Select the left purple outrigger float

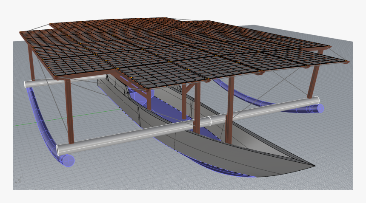coord(44,126)
